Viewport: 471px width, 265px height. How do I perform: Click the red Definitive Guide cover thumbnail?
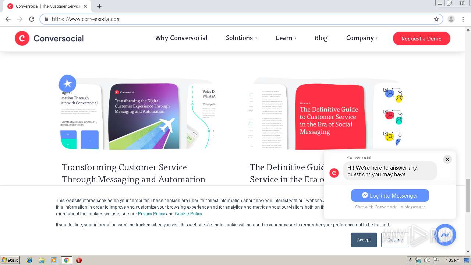(330, 117)
